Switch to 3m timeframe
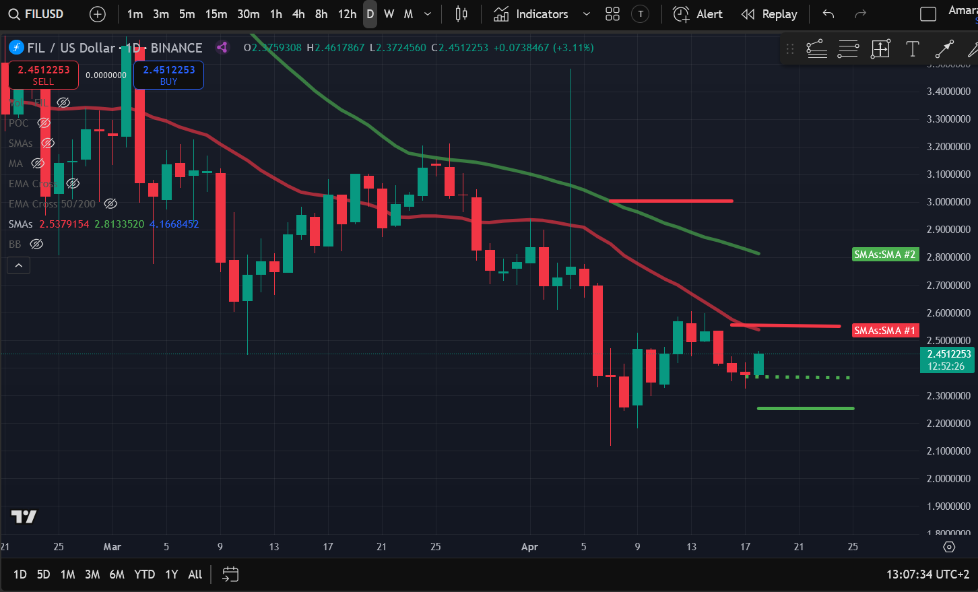This screenshot has width=978, height=592. [x=161, y=14]
